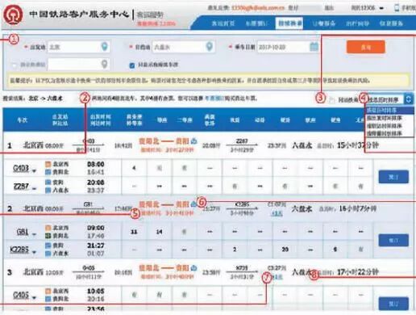Open the 我的12306 account dropdown
The height and width of the screenshot is (315, 416).
coord(367,8)
